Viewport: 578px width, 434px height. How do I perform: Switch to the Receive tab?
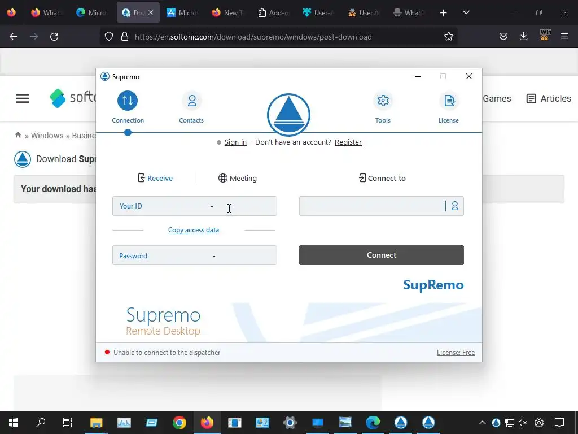[x=155, y=178]
